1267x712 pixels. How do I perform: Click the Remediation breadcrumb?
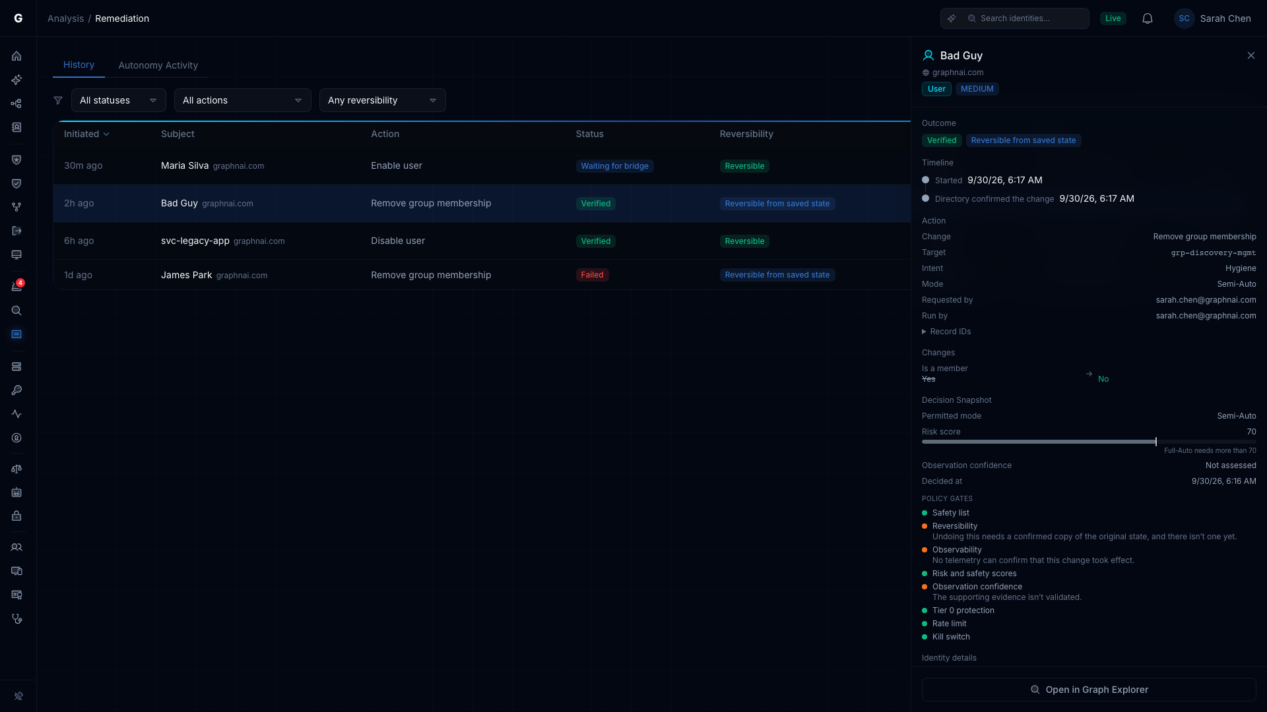pyautogui.click(x=122, y=18)
